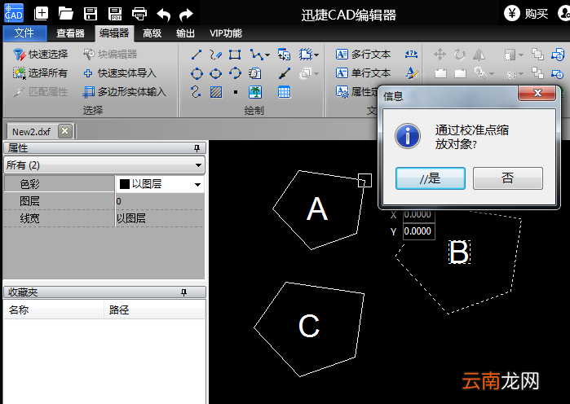Image resolution: width=570 pixels, height=404 pixels.
Task: Select the Spline curve tool
Action: pyautogui.click(x=196, y=92)
